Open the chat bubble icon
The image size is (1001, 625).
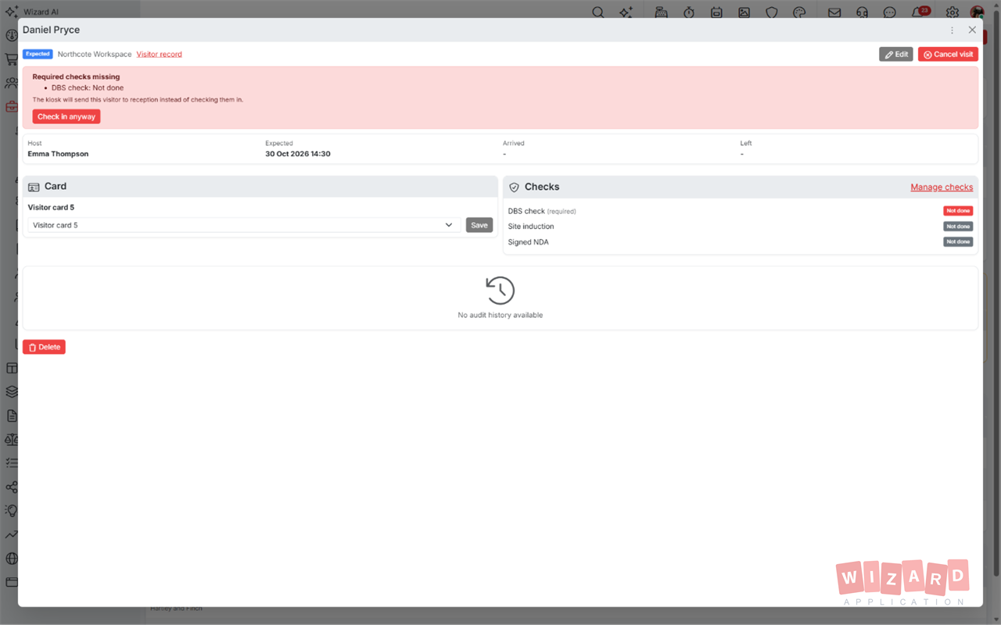coord(890,12)
